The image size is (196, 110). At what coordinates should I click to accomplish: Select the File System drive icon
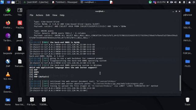[32, 102]
